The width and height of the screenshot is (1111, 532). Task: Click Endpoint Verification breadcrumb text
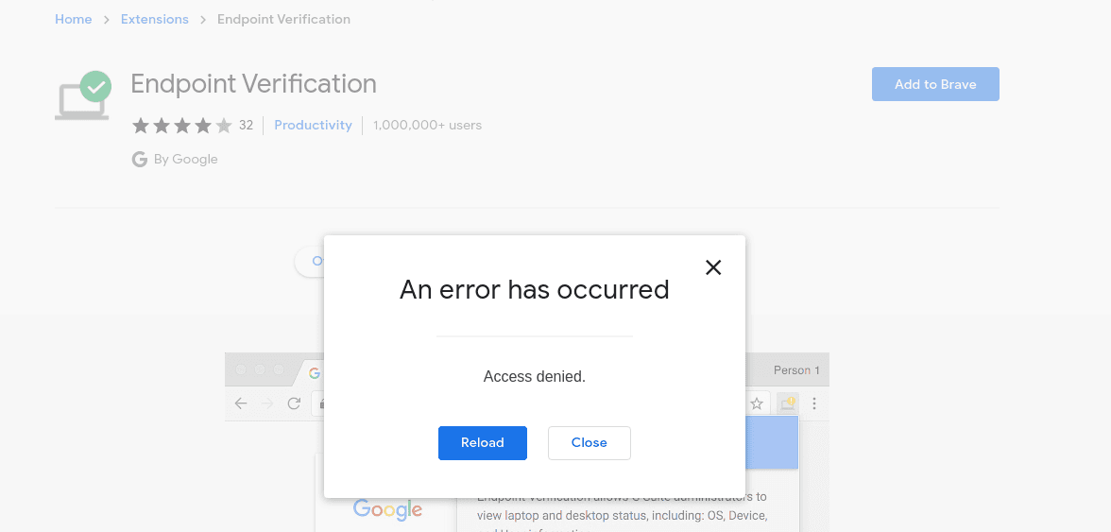(x=283, y=19)
